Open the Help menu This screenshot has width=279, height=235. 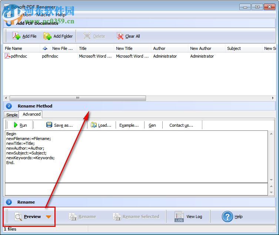coord(60,15)
